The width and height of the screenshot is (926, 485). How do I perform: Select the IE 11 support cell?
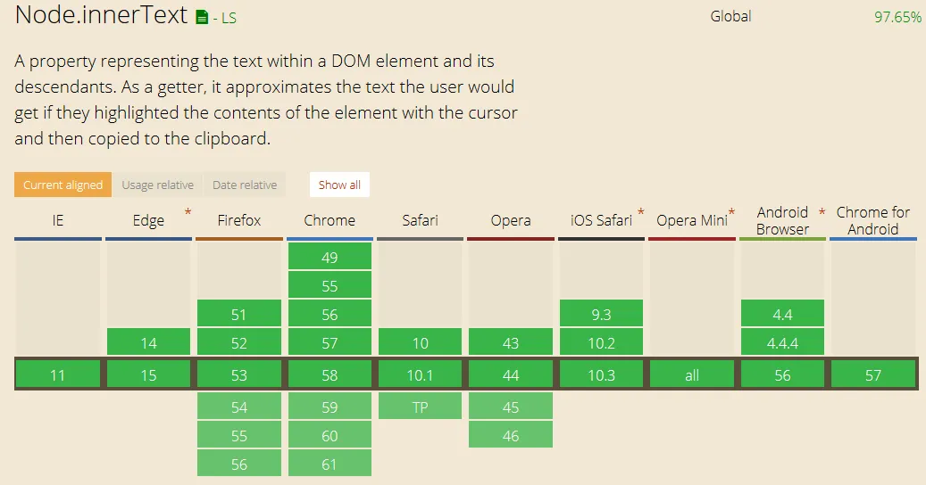(x=58, y=375)
